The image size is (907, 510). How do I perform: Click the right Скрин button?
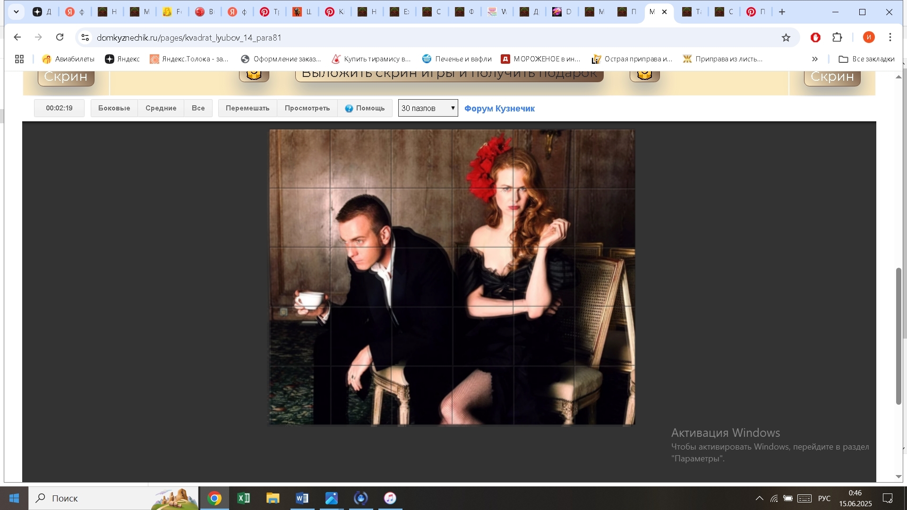coord(832,78)
